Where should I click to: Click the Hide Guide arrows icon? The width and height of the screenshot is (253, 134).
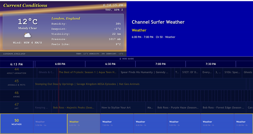coord(120,59)
